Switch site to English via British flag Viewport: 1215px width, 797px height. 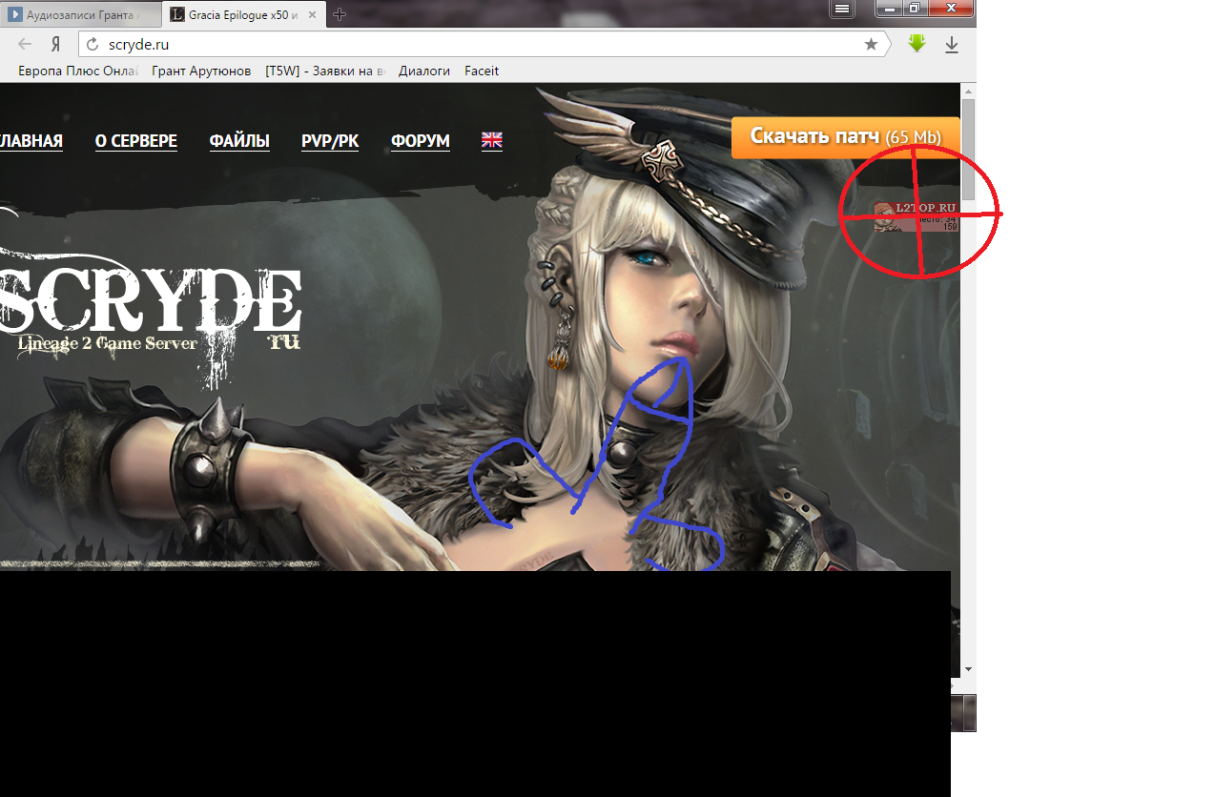tap(491, 140)
